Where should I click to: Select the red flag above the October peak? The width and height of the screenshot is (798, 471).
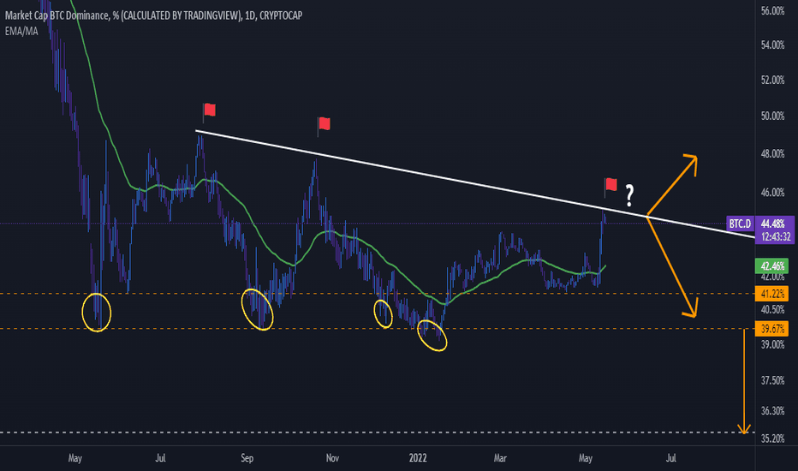pos(324,126)
